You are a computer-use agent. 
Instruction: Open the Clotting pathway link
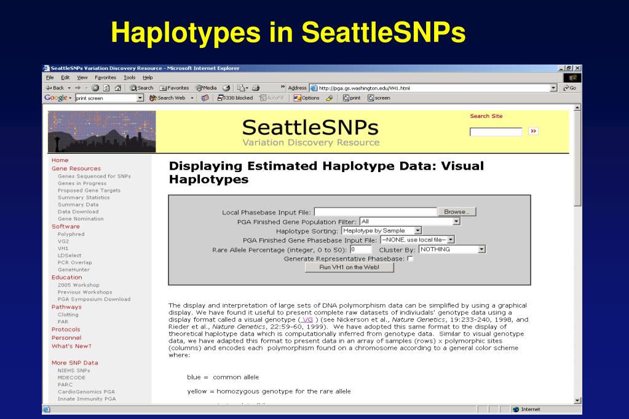[x=68, y=315]
